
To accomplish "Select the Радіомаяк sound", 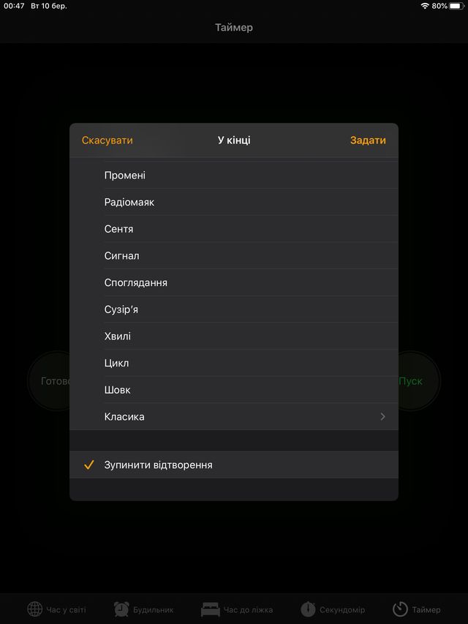I will click(234, 202).
